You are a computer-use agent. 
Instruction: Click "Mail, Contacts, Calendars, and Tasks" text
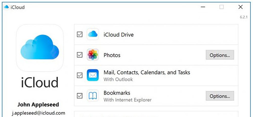(x=147, y=72)
